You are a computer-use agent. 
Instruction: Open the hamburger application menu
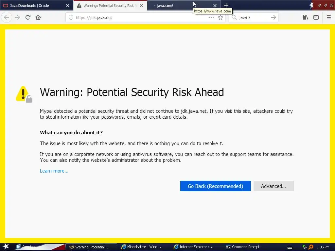tap(328, 18)
